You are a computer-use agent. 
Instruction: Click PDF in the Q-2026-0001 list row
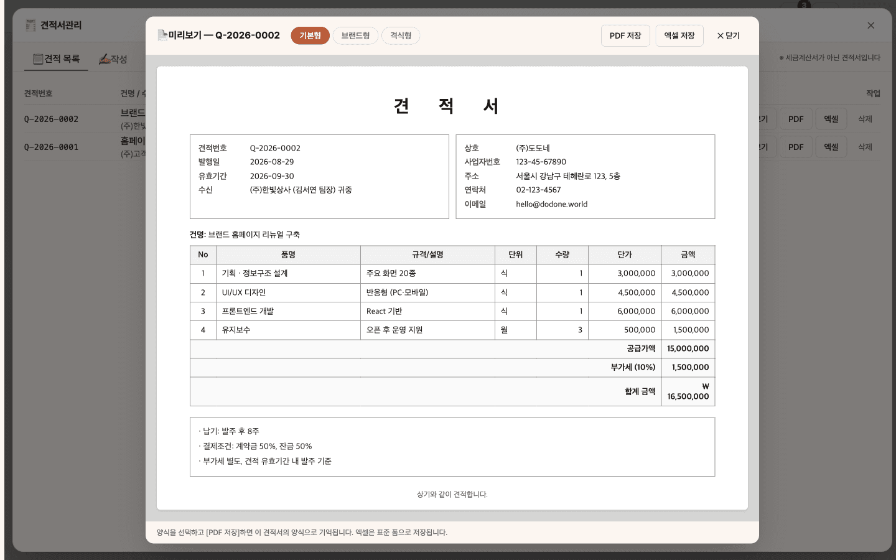[796, 147]
